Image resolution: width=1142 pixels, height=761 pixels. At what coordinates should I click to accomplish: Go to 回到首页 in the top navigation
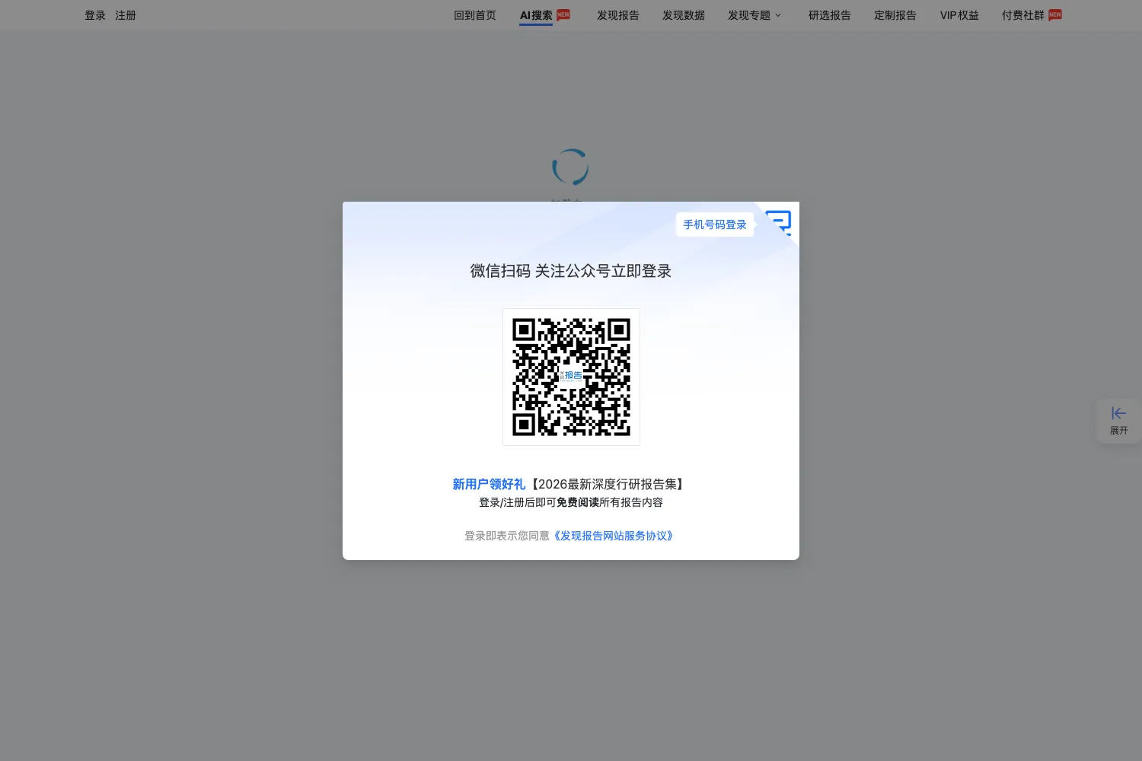coord(475,15)
